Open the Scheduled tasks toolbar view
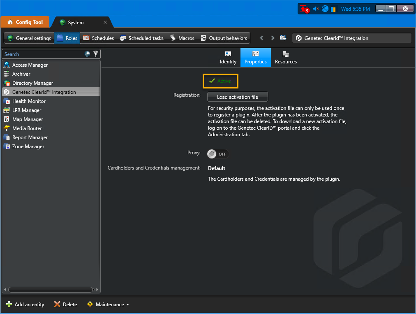 (x=142, y=38)
